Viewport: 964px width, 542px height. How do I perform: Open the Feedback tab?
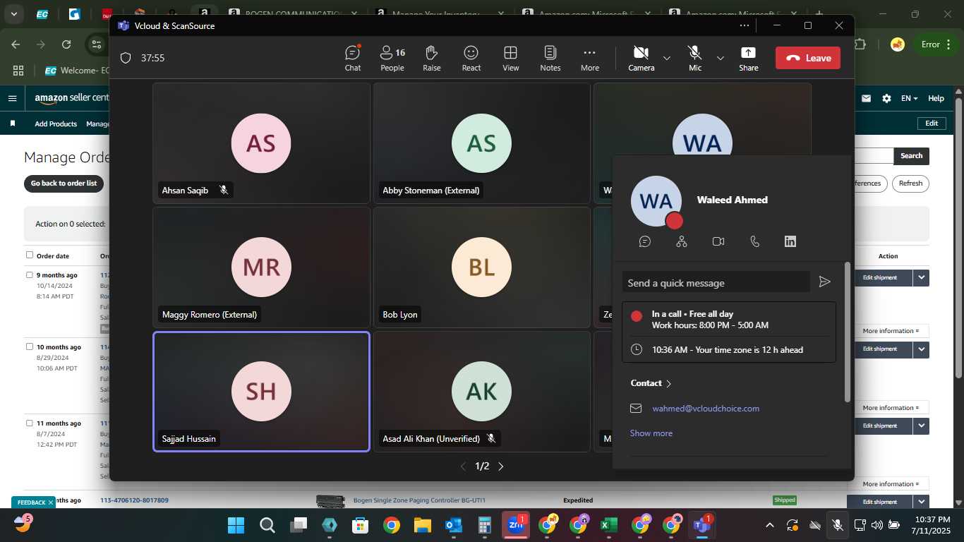[x=32, y=502]
